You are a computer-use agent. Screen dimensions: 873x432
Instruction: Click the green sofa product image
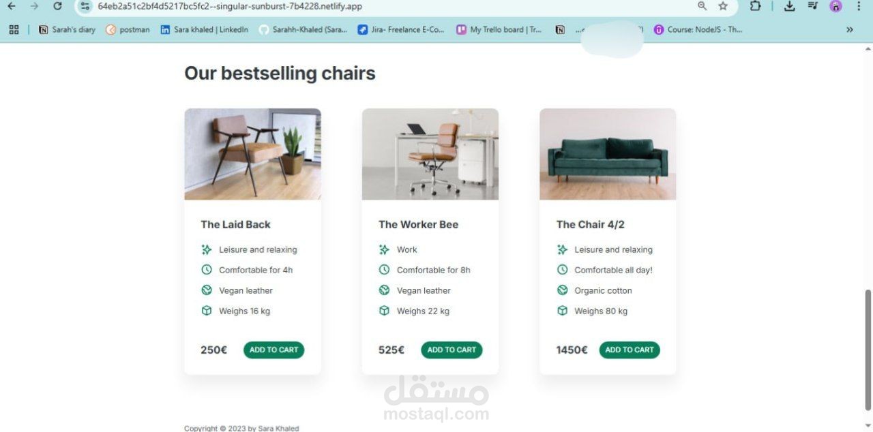[608, 154]
